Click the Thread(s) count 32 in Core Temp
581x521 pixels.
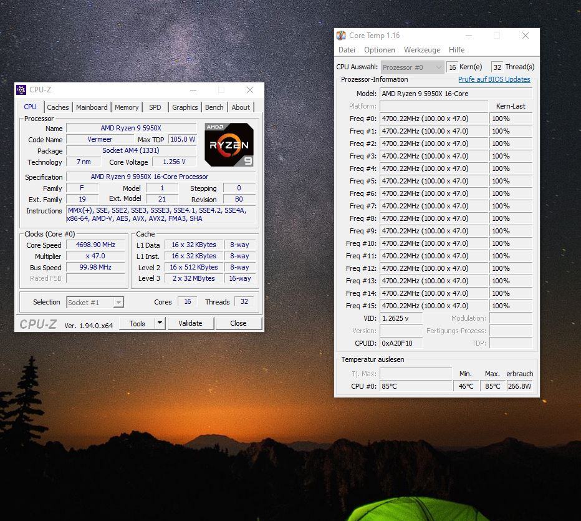(x=497, y=67)
